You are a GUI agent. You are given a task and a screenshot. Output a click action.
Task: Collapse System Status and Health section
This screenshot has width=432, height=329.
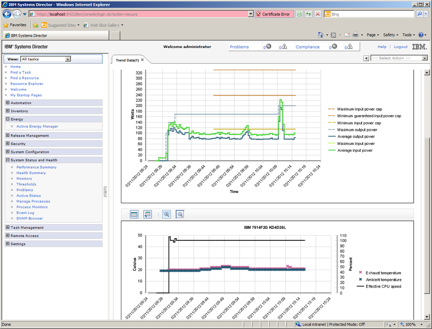coord(8,160)
